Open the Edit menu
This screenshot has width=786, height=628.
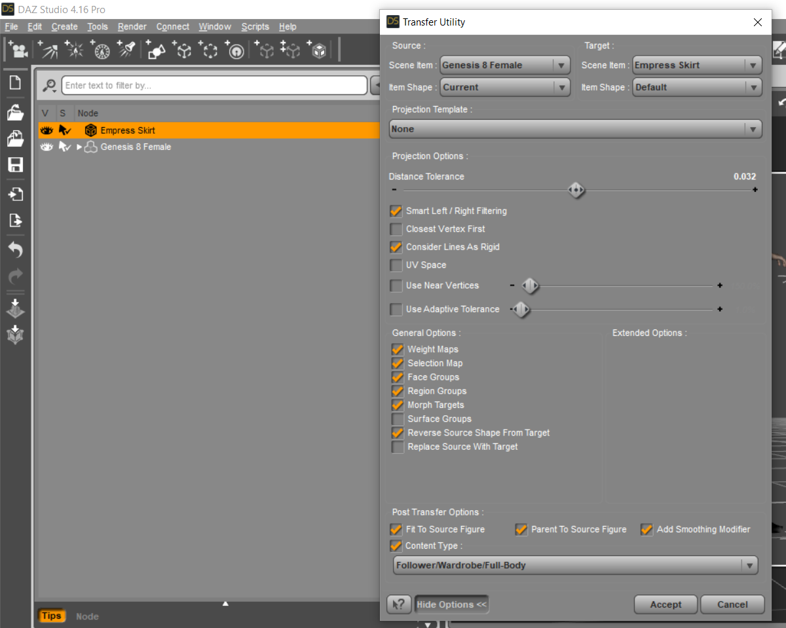tap(35, 27)
